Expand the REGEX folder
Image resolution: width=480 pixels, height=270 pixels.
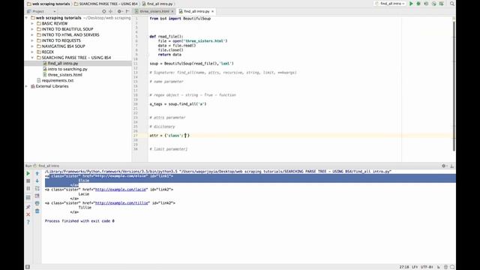point(32,52)
